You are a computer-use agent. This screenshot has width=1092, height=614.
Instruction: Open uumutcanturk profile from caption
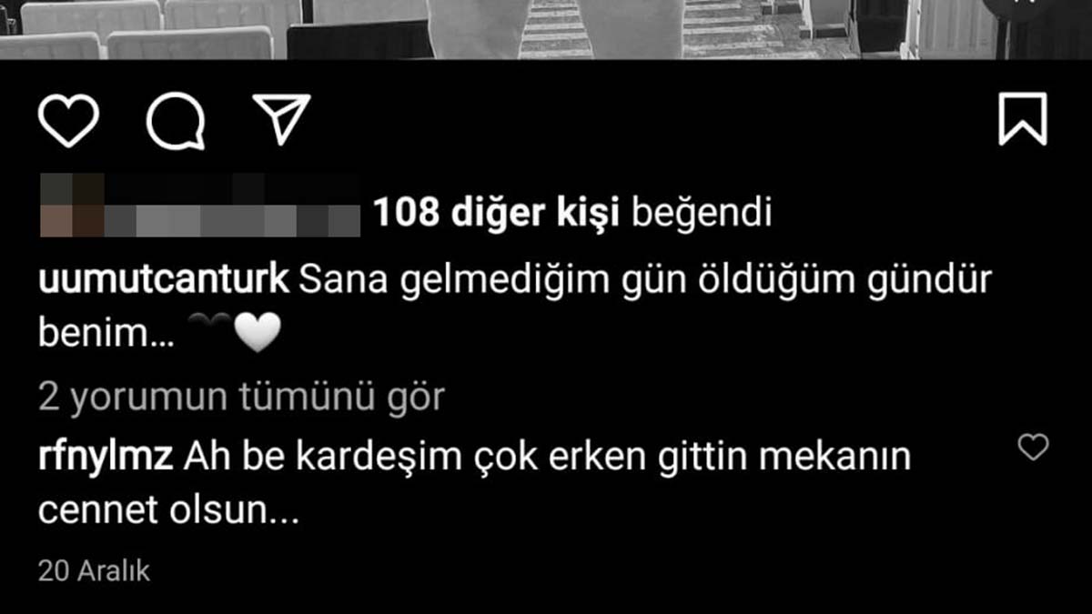164,281
